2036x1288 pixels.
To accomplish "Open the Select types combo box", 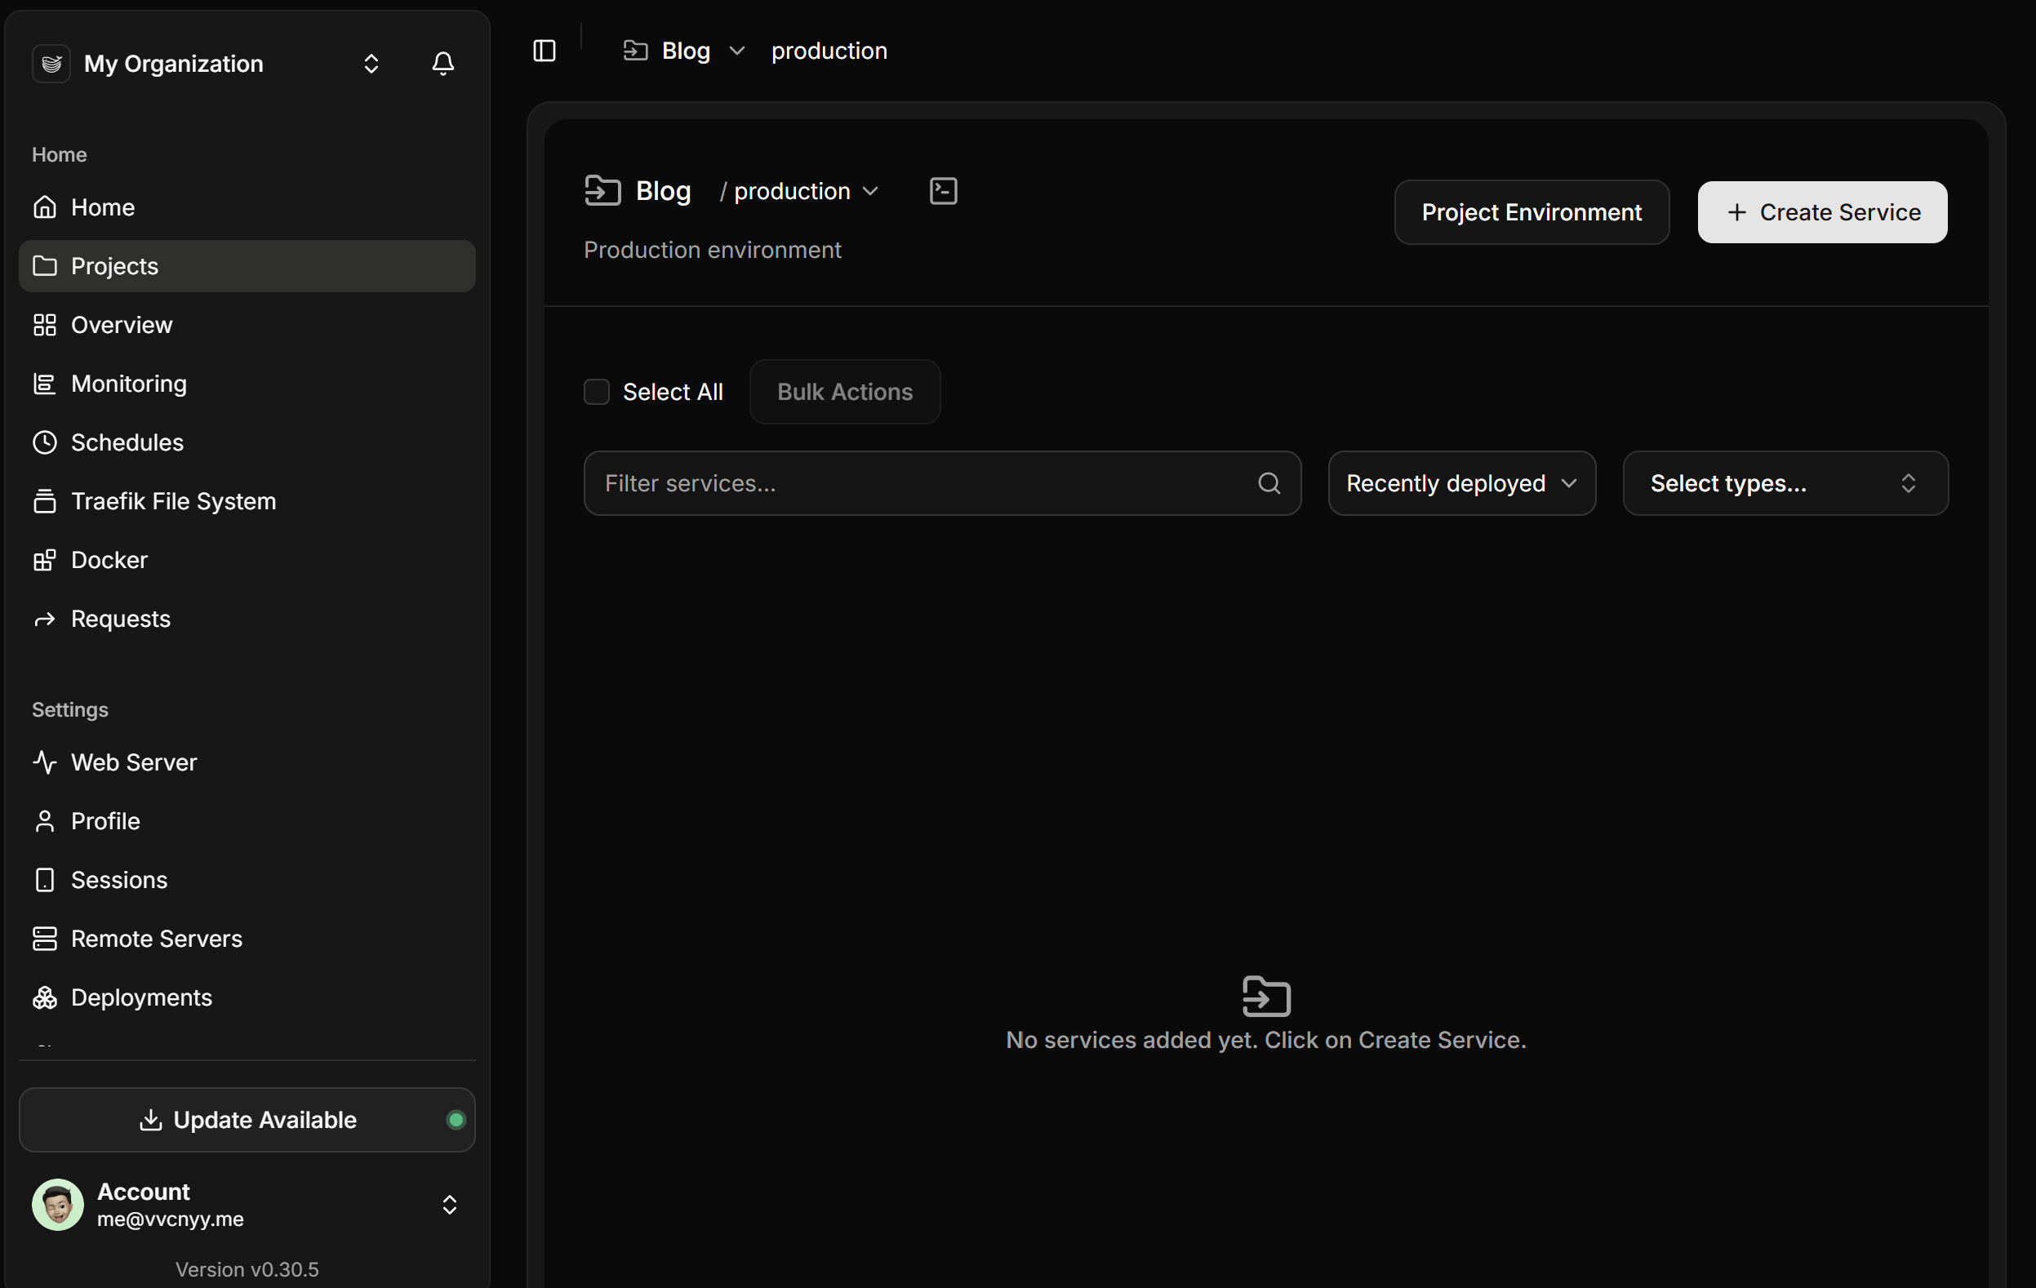I will click(x=1785, y=483).
